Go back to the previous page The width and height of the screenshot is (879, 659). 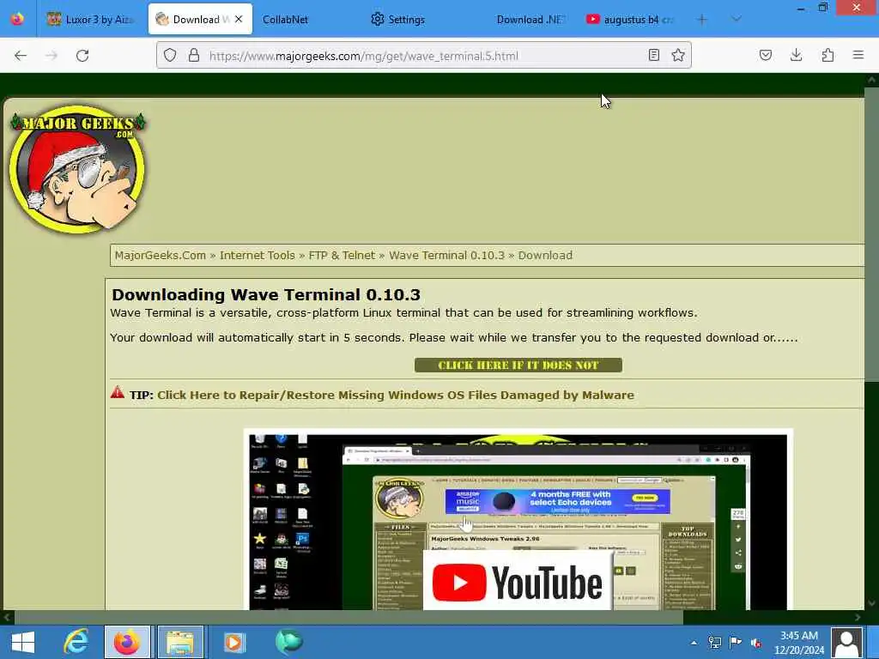click(x=21, y=56)
